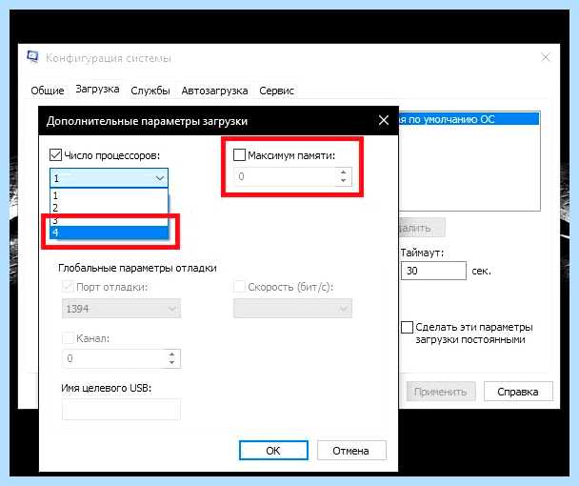Select the default OS boot entry
This screenshot has width=579, height=486.
(469, 119)
